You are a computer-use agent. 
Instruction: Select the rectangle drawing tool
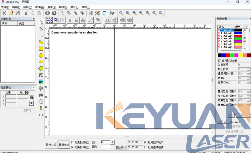point(41,49)
